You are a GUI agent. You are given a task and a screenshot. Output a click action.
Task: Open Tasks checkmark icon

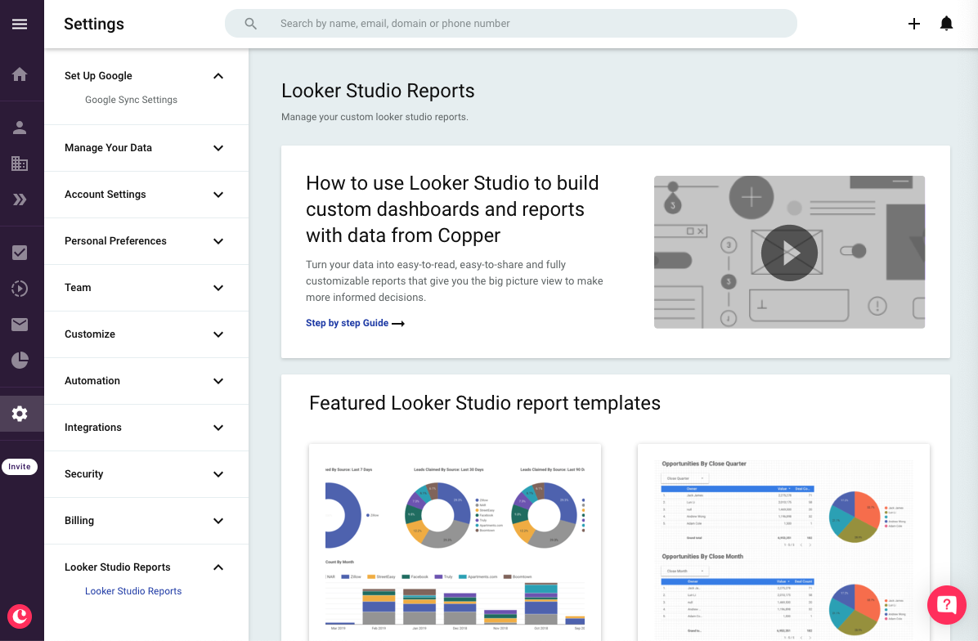click(20, 253)
